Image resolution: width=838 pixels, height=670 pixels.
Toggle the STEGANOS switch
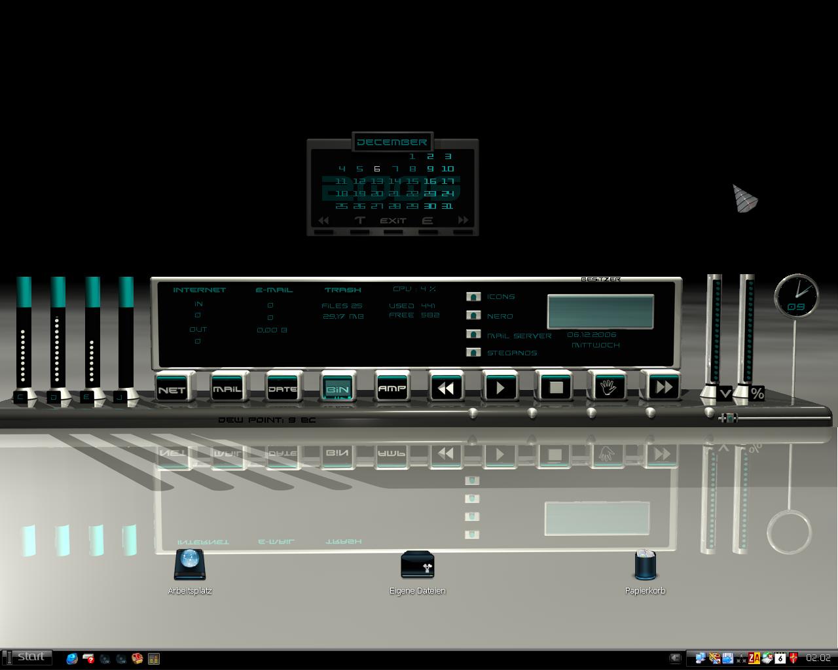click(x=473, y=352)
